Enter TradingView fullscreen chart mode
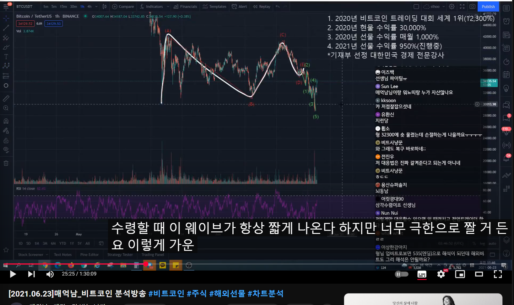Viewport: 514px width, 305px height. [x=462, y=7]
